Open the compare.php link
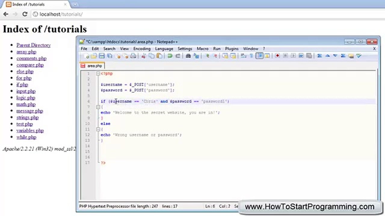The width and height of the screenshot is (385, 216). 30,65
